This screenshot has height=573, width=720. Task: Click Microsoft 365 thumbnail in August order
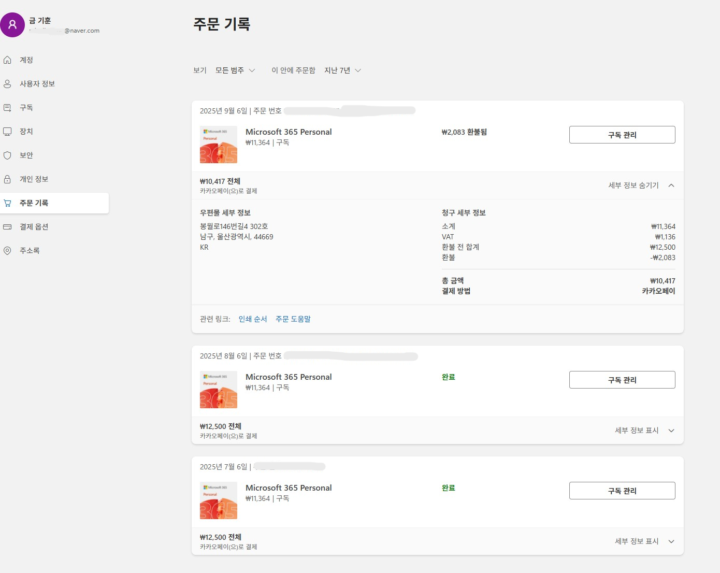click(219, 390)
